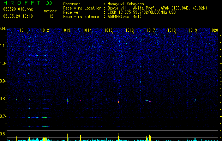Click the meteor echo at 1813
Viewport: 222px width, 141px height.
tap(68, 101)
